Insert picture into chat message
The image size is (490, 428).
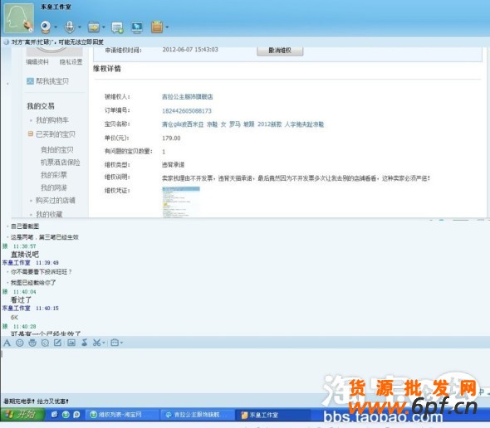71,343
